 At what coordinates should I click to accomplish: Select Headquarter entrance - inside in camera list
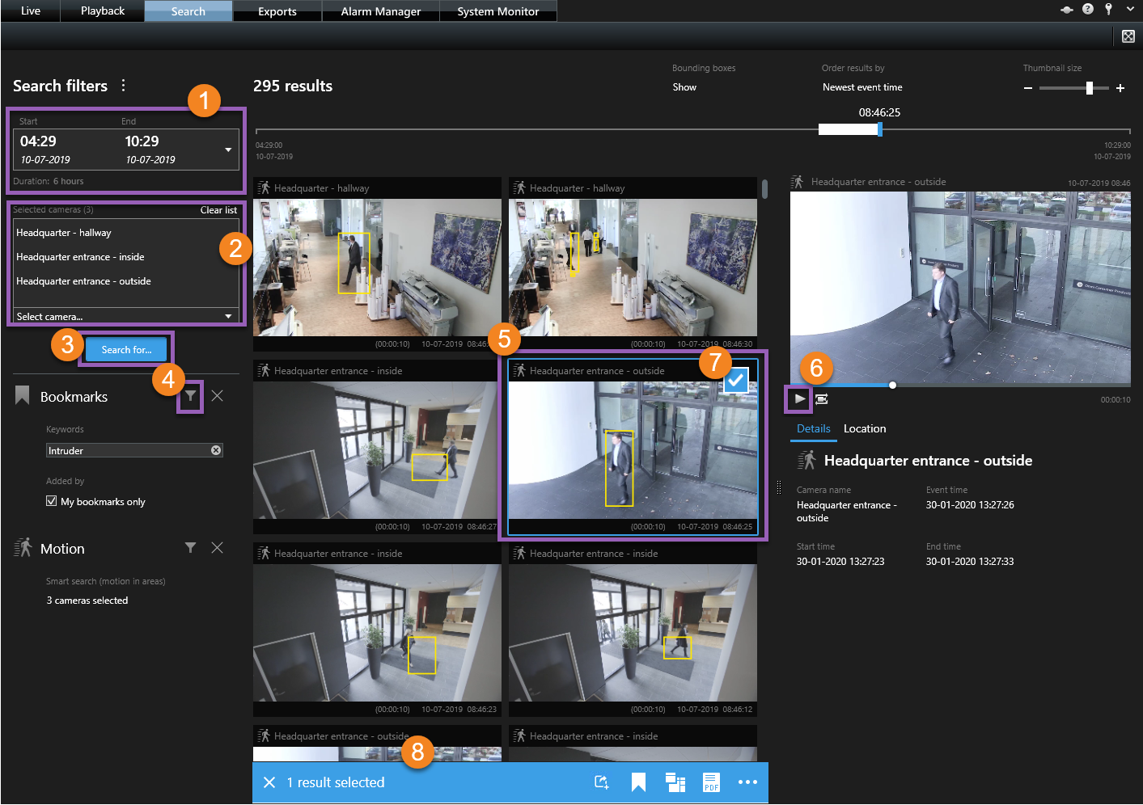(x=80, y=257)
